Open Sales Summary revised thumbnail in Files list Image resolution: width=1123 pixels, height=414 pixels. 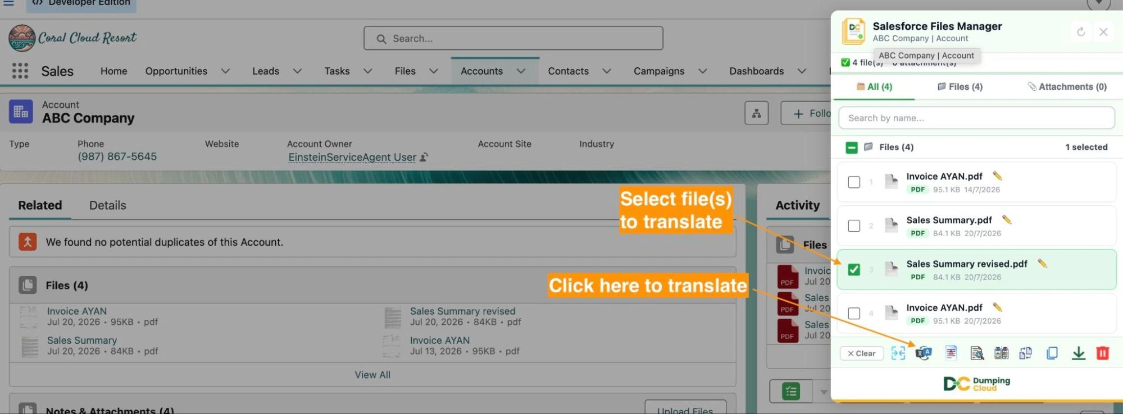pyautogui.click(x=393, y=317)
